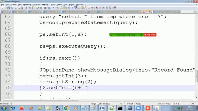This screenshot has height=111, width=198.
Task: Open the File menu
Action: pos(2,5)
